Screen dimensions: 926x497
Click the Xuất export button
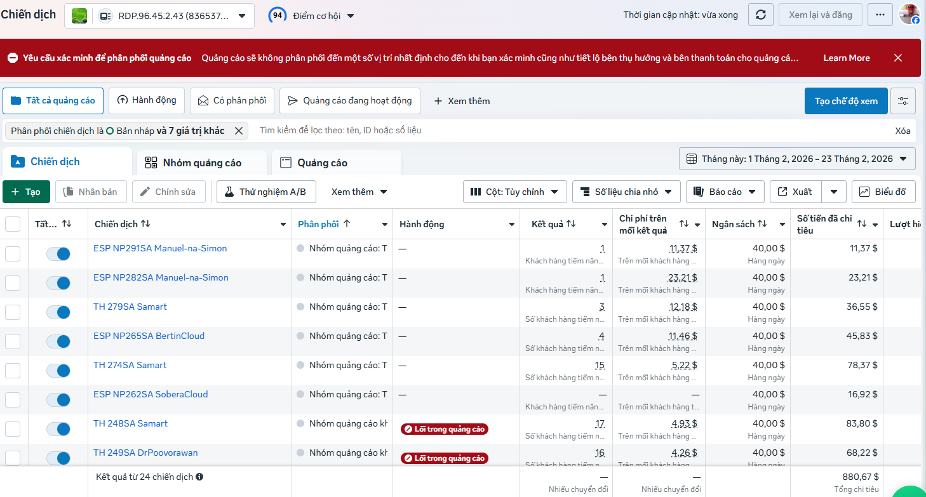coord(795,192)
